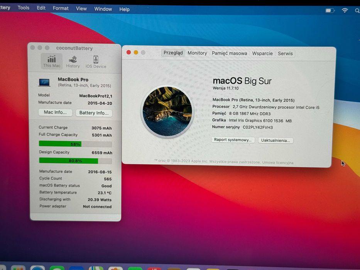The image size is (360, 270).
Task: Click the 6559 mAh design capacity value
Action: pos(102,153)
